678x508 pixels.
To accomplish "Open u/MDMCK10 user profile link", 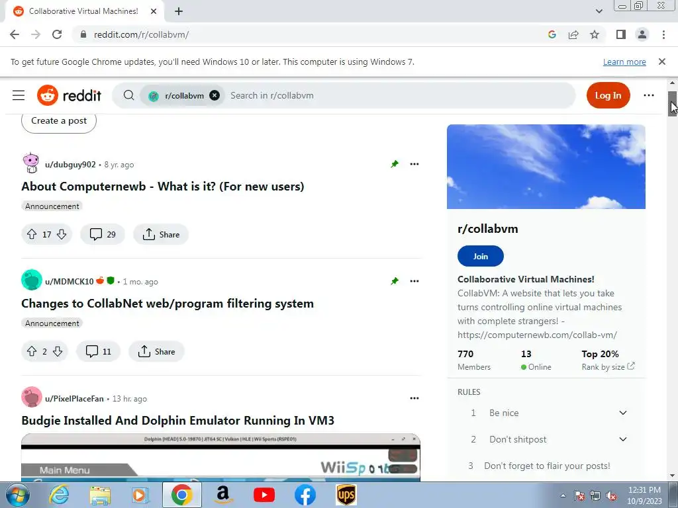I will click(69, 282).
